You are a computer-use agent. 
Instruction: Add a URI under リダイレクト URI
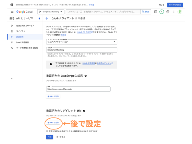53,122
